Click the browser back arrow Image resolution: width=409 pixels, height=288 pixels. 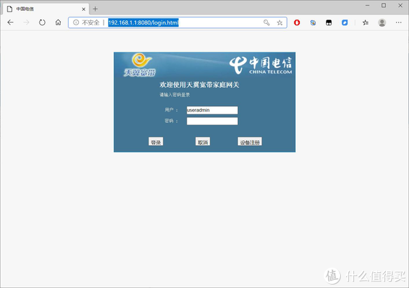tap(10, 22)
